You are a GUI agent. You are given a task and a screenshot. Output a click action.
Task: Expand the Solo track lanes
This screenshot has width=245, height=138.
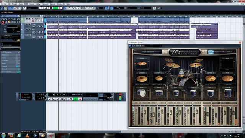(x=22, y=30)
